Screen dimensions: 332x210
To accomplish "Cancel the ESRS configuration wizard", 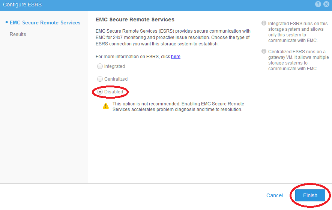I will tap(275, 195).
